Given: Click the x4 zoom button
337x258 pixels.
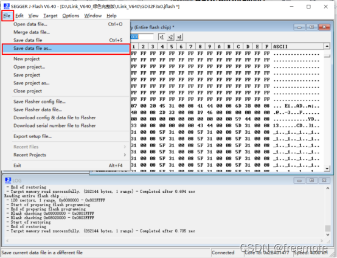Looking at the screenshot, I should (x=179, y=37).
